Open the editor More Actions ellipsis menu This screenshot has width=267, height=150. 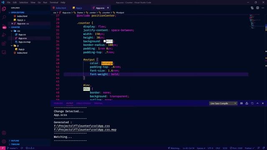pyautogui.click(x=263, y=8)
